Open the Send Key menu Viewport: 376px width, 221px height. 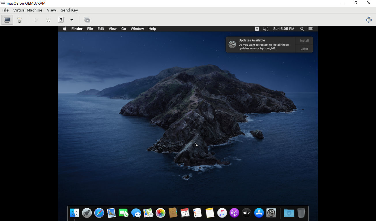[69, 10]
